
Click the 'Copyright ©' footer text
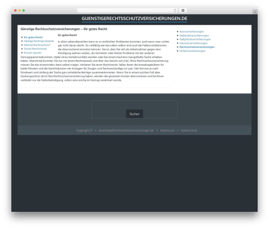84,130
